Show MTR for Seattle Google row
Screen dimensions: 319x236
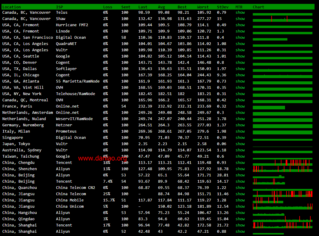[x=240, y=56]
